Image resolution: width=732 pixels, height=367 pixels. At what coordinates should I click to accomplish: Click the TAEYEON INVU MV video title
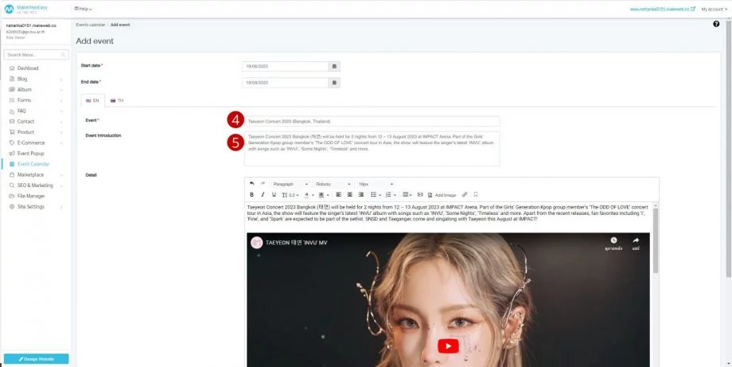297,243
